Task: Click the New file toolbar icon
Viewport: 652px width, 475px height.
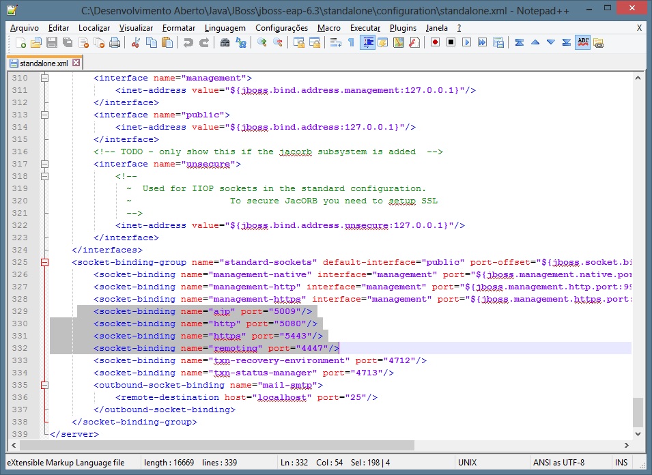Action: pos(20,42)
